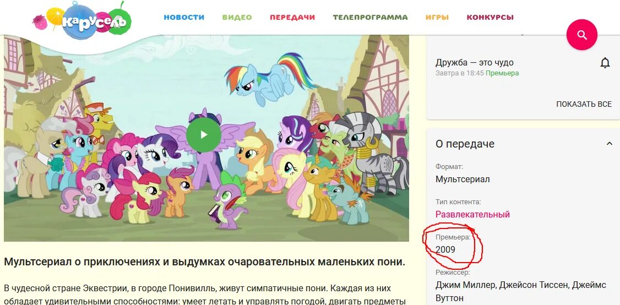
Task: Follow the Развлекательный content type link
Action: (x=472, y=214)
